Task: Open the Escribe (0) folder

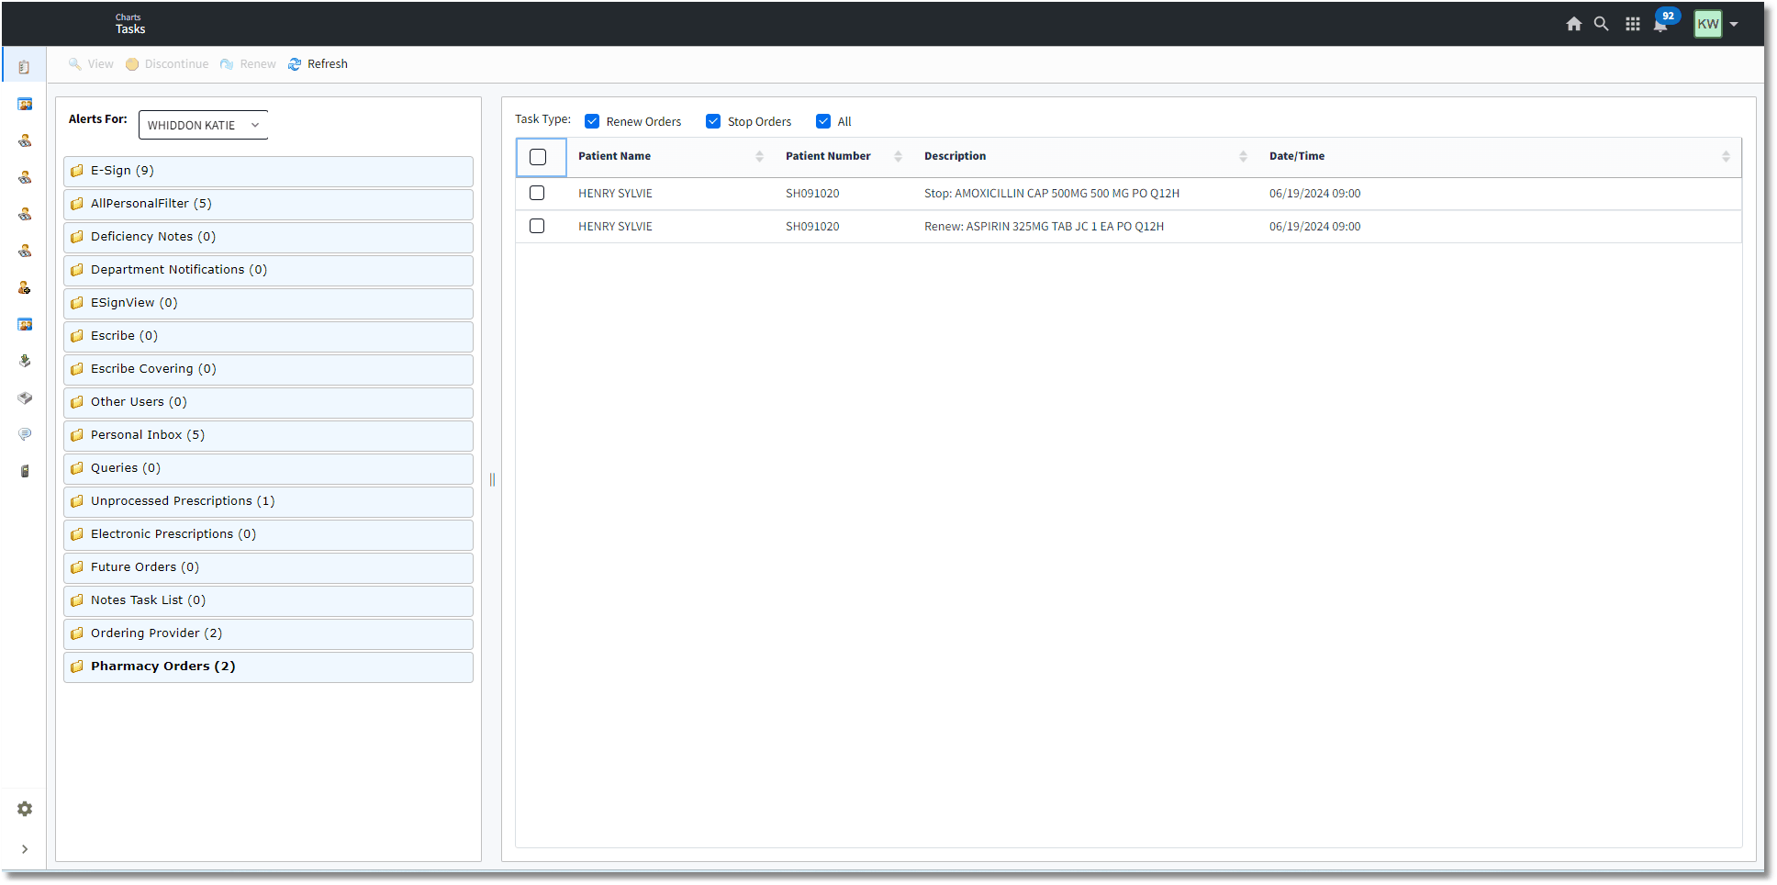Action: pyautogui.click(x=268, y=336)
